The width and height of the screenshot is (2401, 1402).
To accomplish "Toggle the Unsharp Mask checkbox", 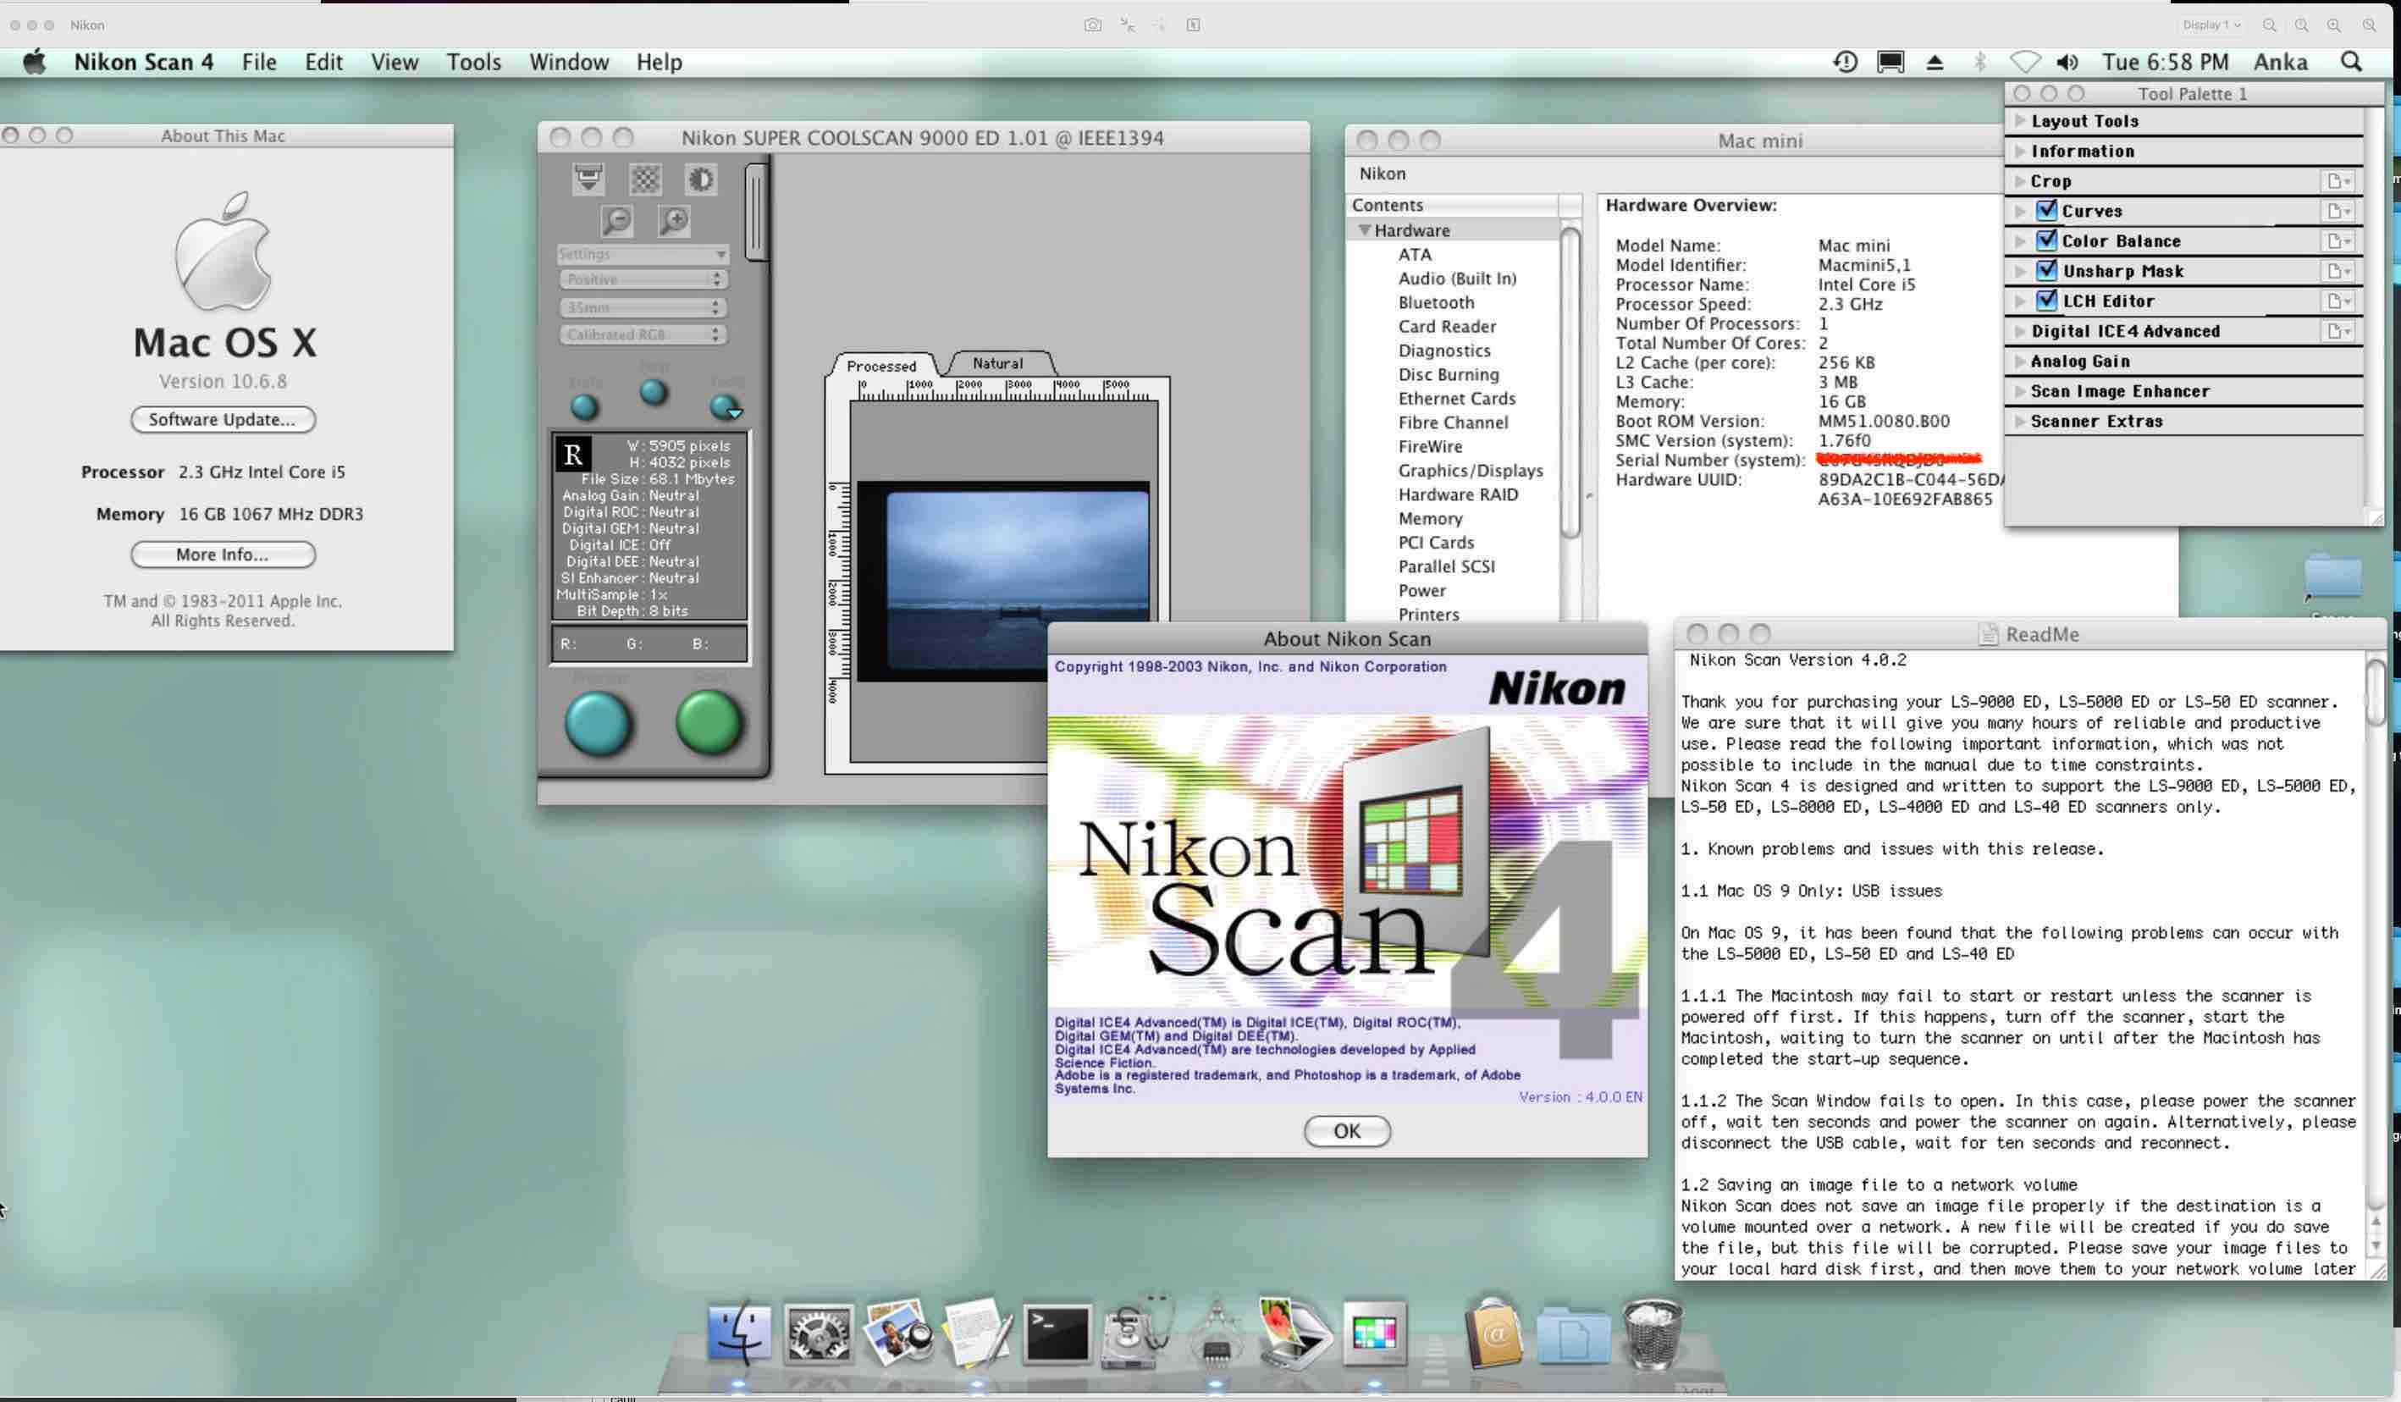I will click(x=2045, y=271).
